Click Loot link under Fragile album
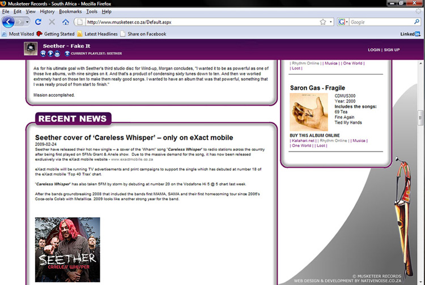Screen dimensions: 425x285 coord(321,145)
